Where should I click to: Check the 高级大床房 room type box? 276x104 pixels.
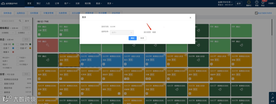1,84
